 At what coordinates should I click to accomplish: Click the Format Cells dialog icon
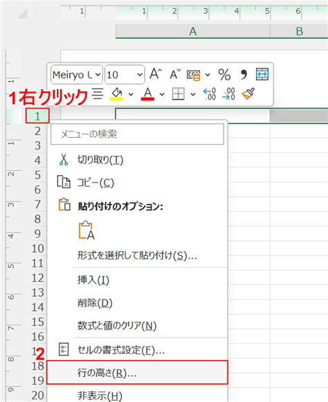(64, 349)
